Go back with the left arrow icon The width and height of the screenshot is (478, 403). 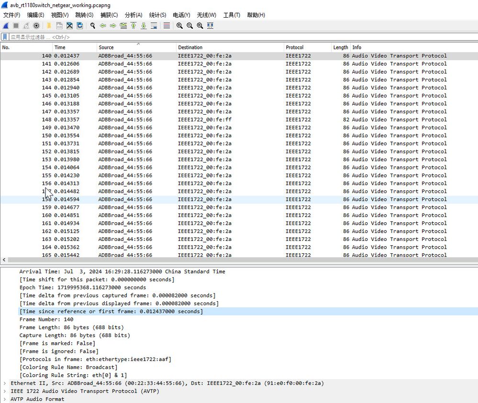point(103,26)
